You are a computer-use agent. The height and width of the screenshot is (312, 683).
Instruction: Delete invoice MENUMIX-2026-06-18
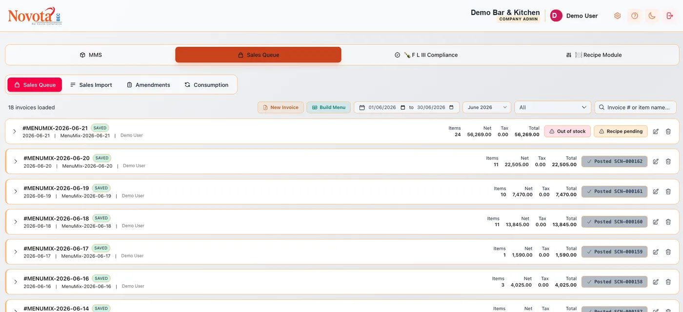pyautogui.click(x=668, y=222)
